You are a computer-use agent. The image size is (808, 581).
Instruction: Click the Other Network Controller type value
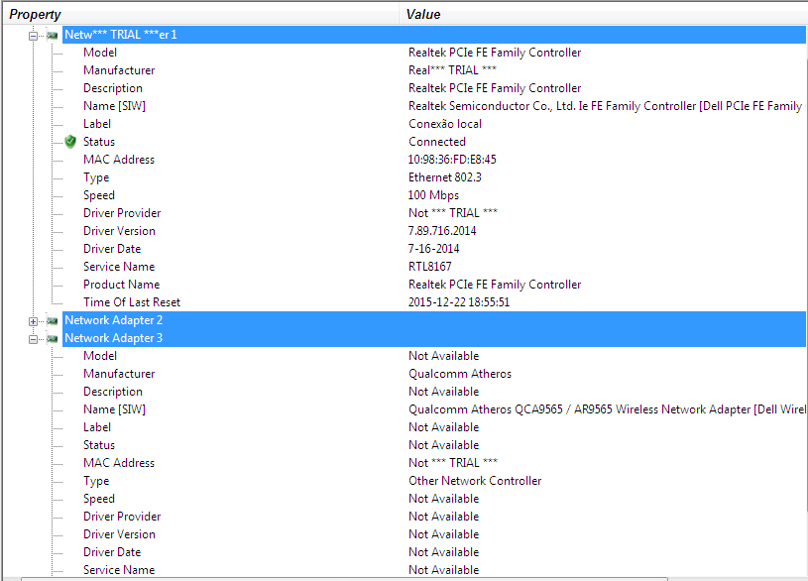click(x=475, y=481)
